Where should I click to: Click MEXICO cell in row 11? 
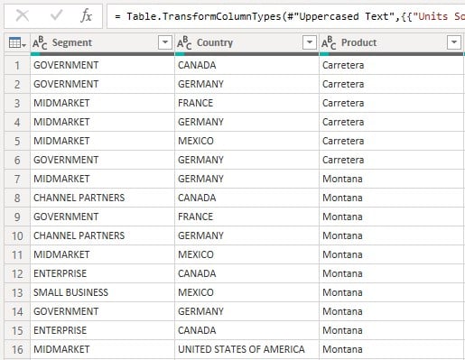coord(246,254)
